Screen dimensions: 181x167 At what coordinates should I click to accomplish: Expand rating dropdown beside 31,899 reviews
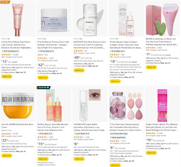12,55
